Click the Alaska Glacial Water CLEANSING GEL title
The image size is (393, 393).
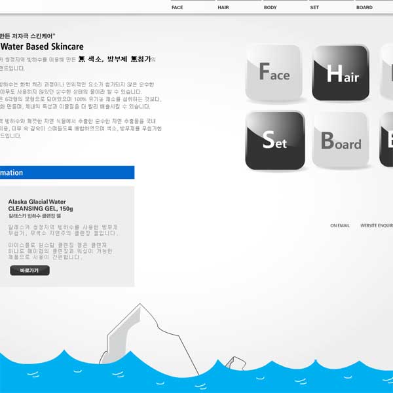point(41,205)
